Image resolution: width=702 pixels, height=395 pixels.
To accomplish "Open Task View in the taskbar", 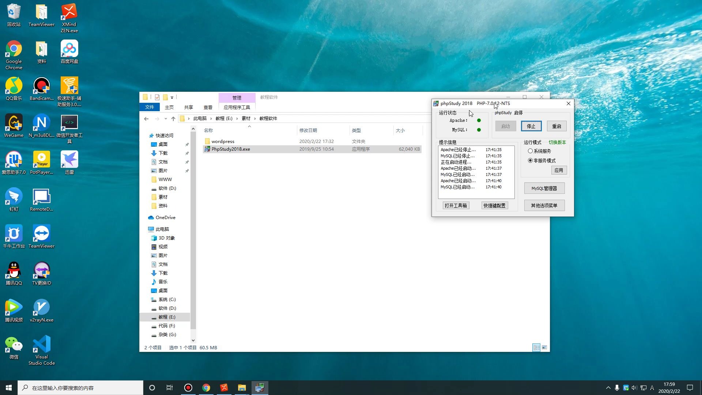I will pos(170,388).
